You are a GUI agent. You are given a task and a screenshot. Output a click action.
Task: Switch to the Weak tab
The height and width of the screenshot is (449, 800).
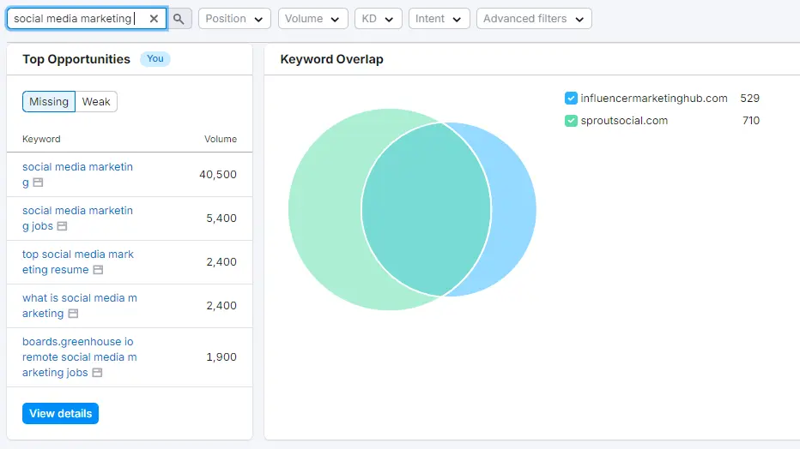tap(96, 102)
